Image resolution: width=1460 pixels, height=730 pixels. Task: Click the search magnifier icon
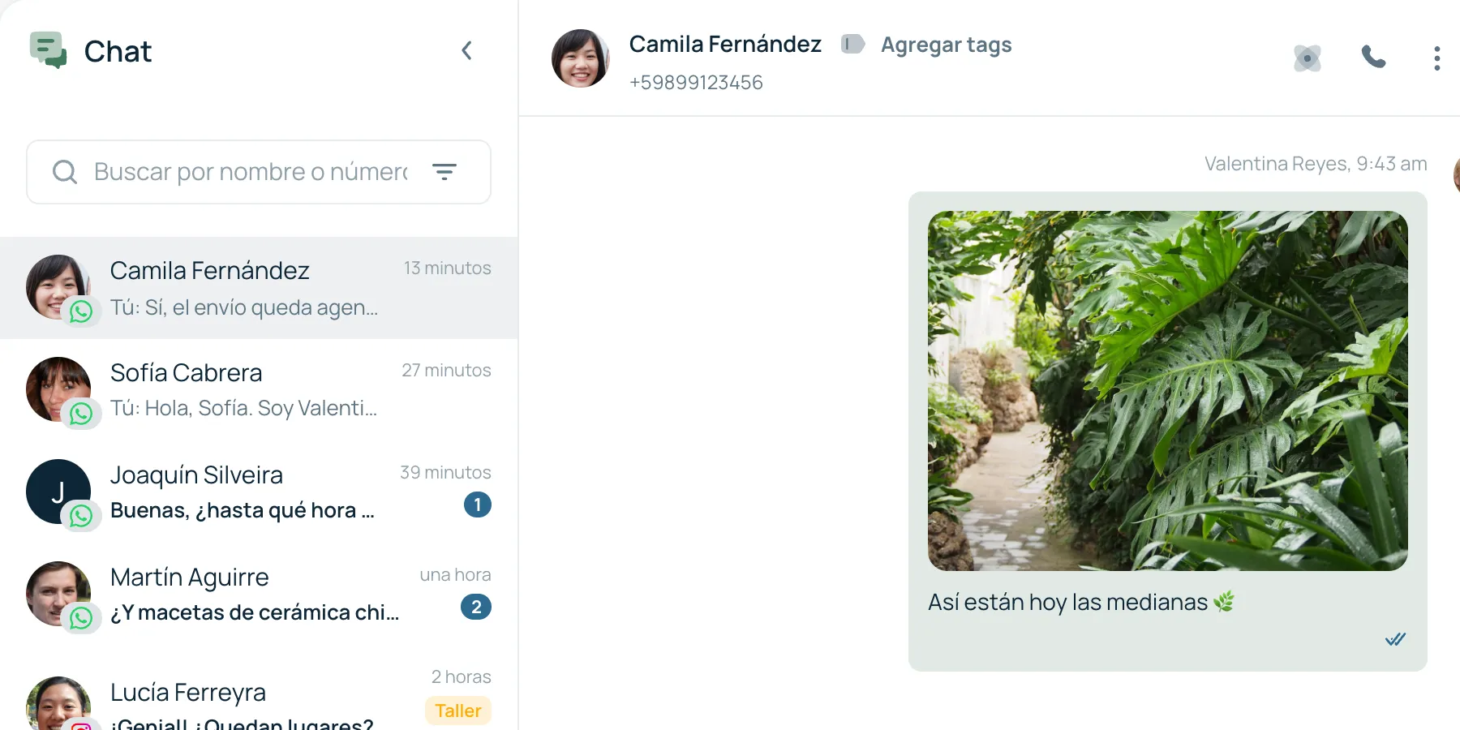pos(65,172)
